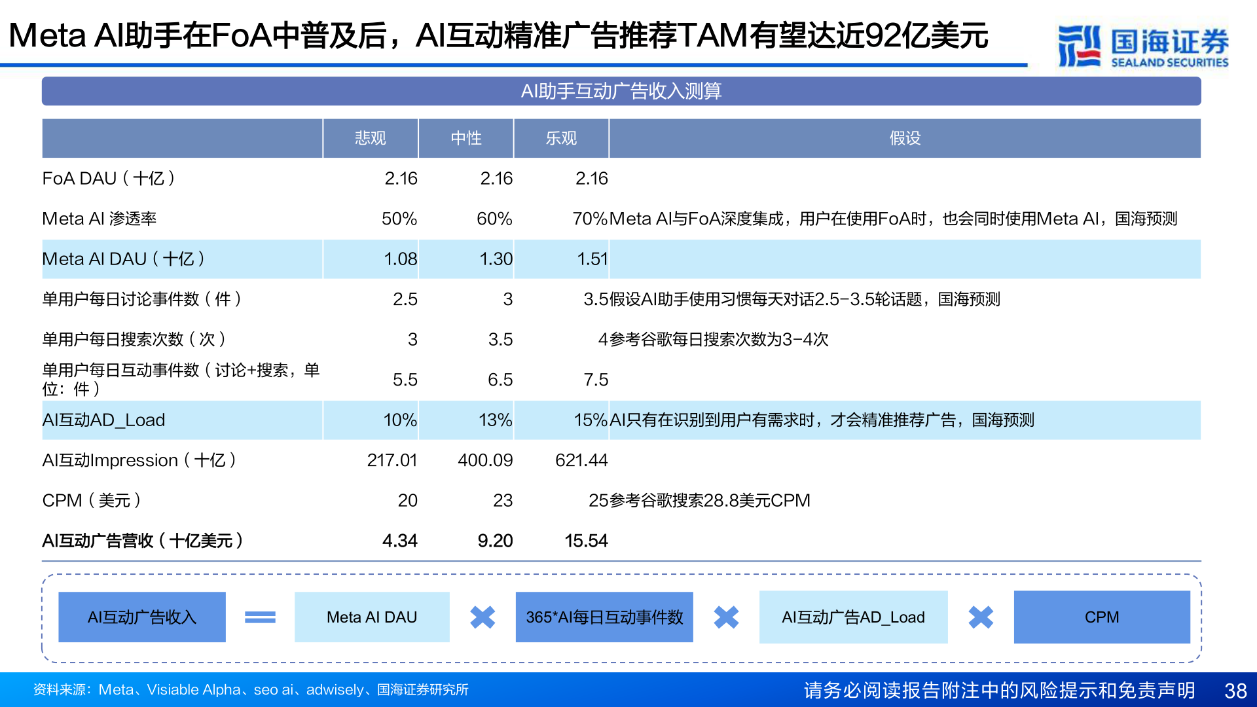Click the 1.51 Meta AI DAU value
This screenshot has width=1257, height=707.
pyautogui.click(x=592, y=259)
